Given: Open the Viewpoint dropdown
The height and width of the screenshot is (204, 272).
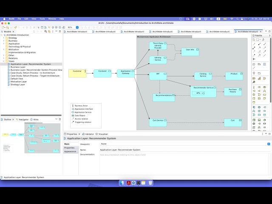Looking at the screenshot, I should (x=185, y=144).
